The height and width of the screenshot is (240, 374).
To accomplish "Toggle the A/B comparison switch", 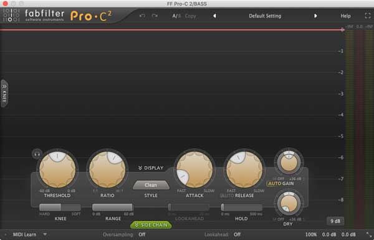I will [x=176, y=16].
